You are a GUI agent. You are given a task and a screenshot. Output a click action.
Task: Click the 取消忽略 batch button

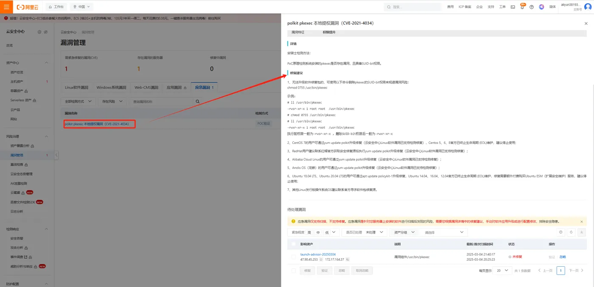click(x=361, y=270)
